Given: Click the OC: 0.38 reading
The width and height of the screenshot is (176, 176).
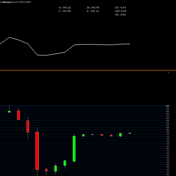Looking at the screenshot, I should pos(120,8).
